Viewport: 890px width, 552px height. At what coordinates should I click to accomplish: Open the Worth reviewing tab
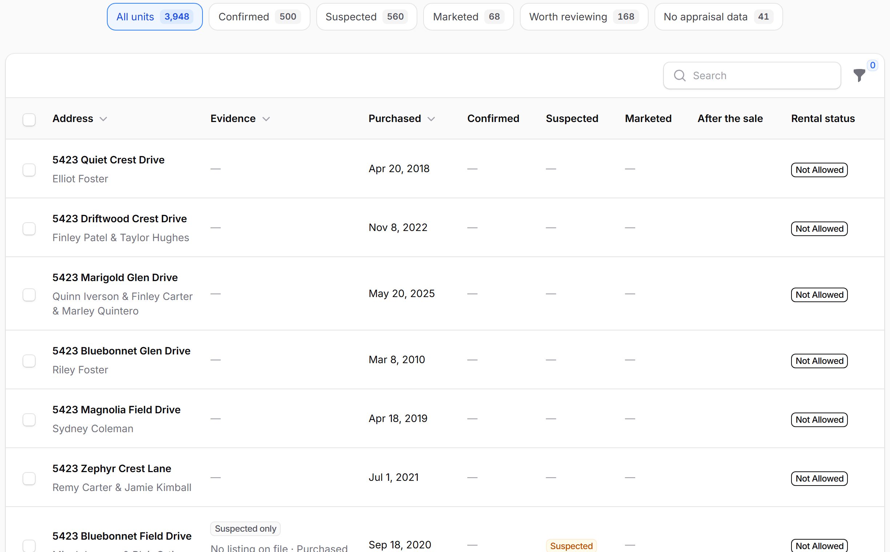pyautogui.click(x=584, y=17)
